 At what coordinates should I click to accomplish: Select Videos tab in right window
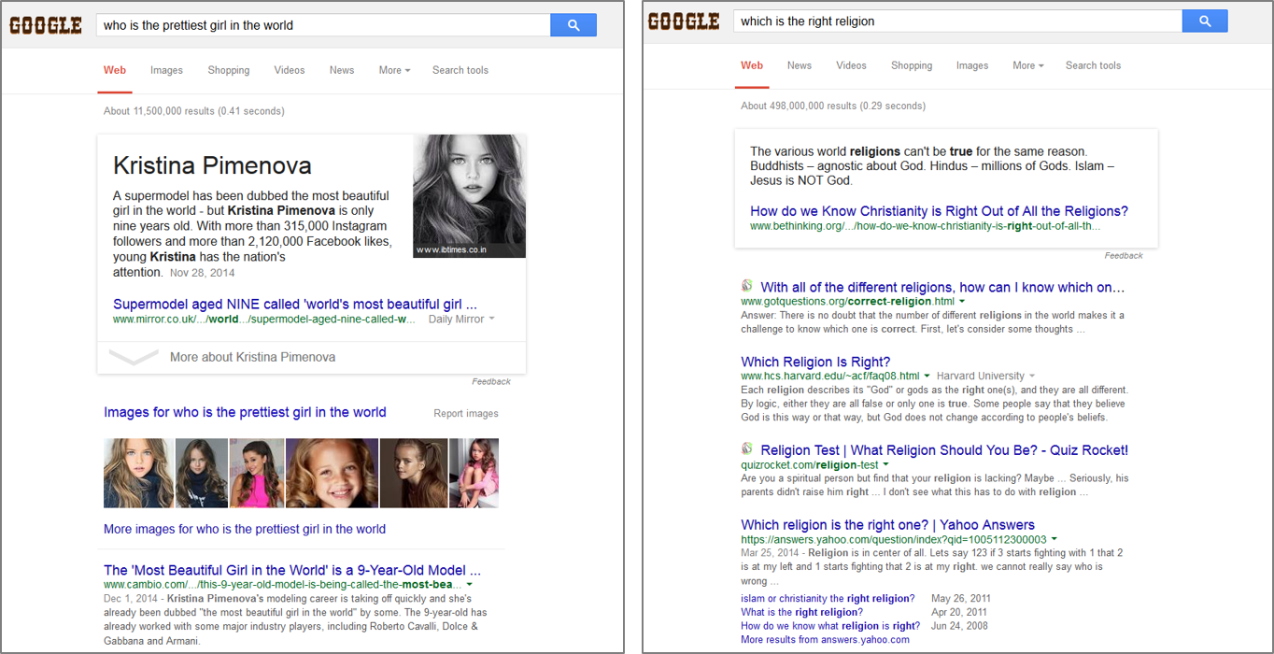click(851, 65)
